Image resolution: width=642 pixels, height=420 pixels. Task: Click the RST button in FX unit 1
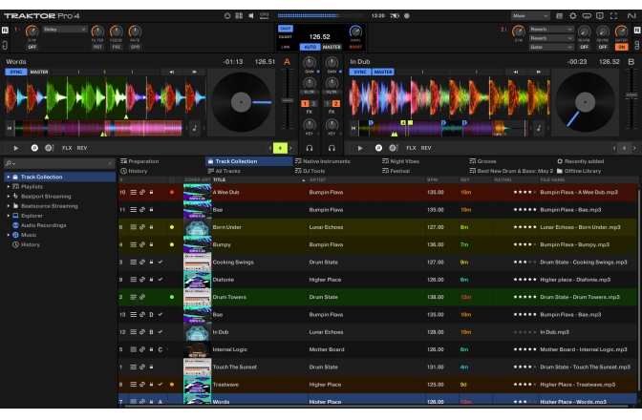point(97,47)
